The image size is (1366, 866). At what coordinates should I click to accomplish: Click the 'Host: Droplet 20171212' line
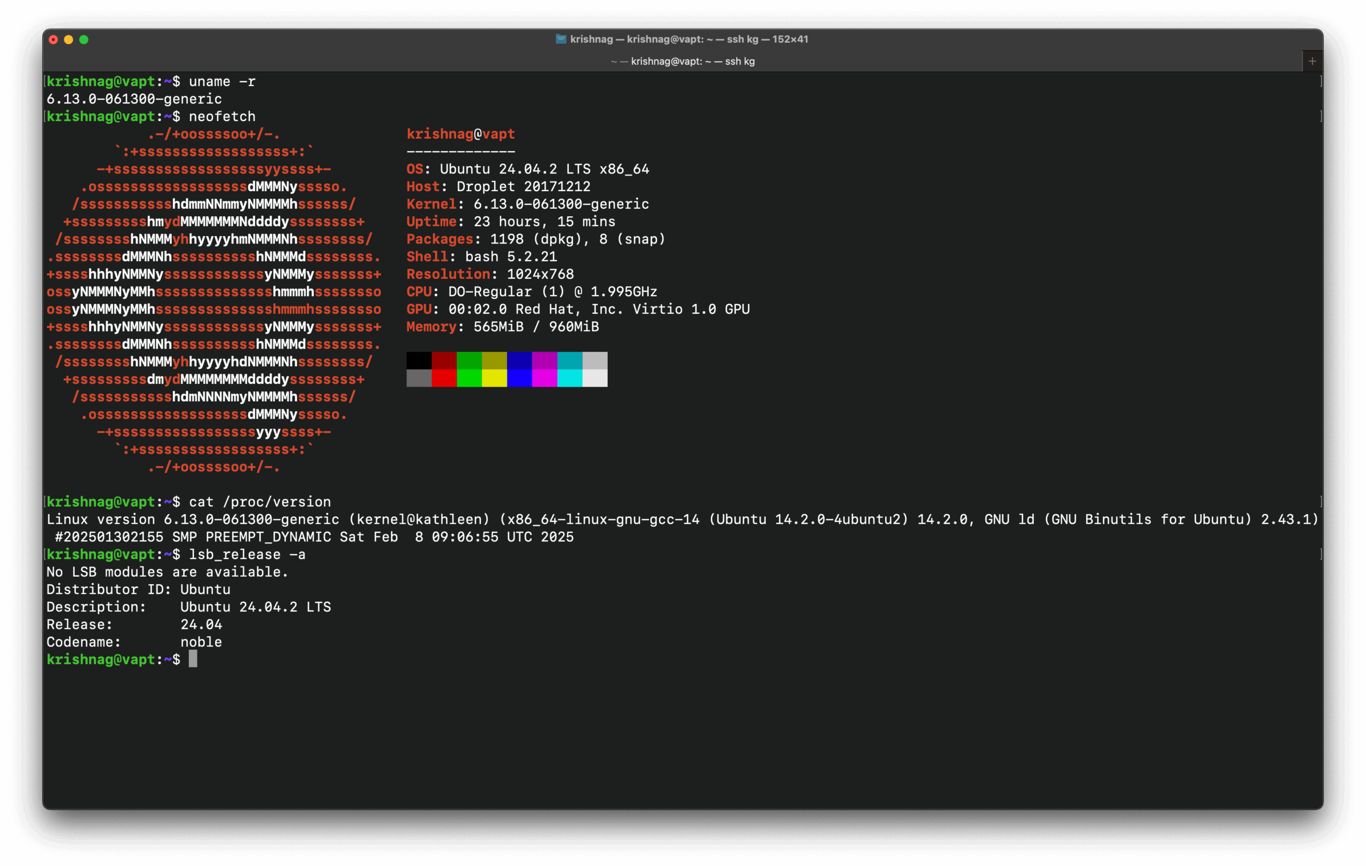(x=498, y=187)
